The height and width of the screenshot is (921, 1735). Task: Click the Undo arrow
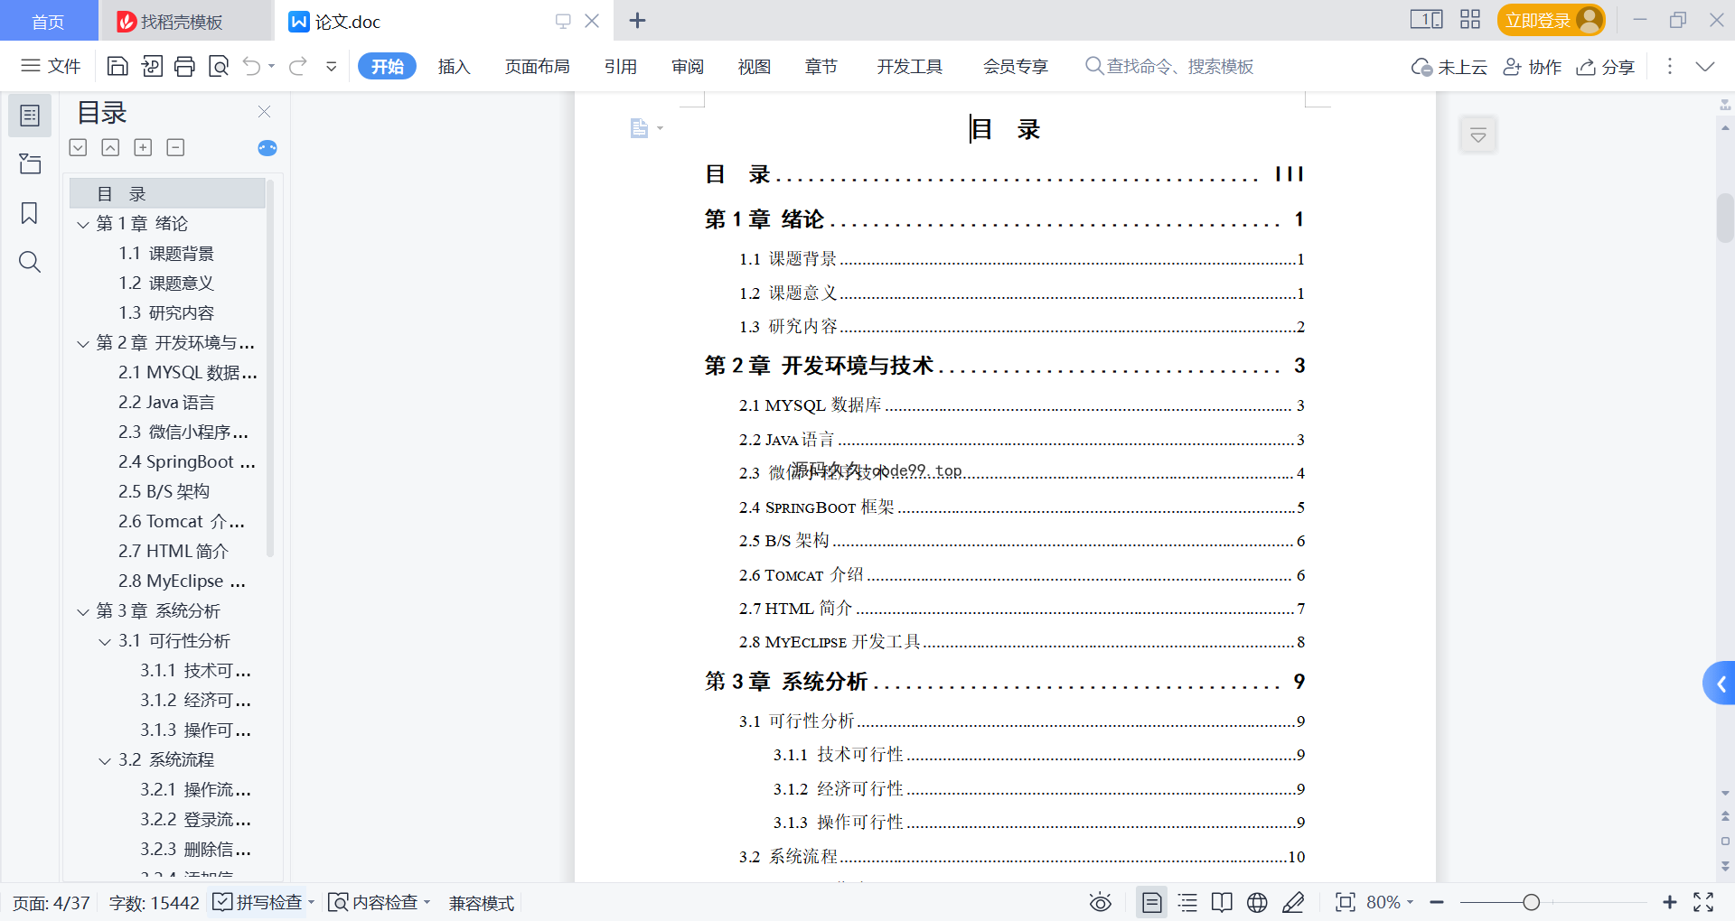[x=252, y=66]
